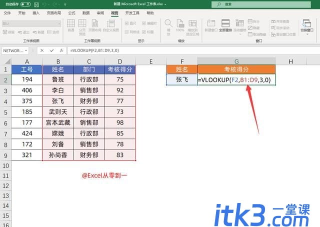Click the Insert Function fx icon

point(61,50)
